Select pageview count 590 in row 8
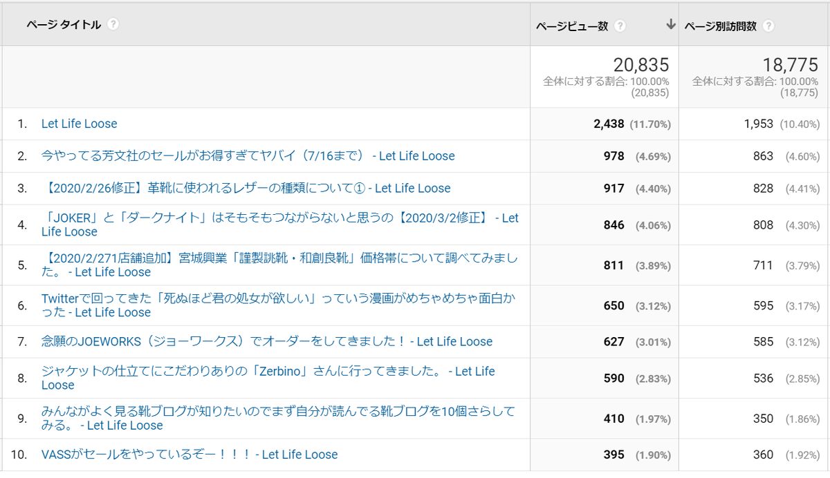 [614, 379]
